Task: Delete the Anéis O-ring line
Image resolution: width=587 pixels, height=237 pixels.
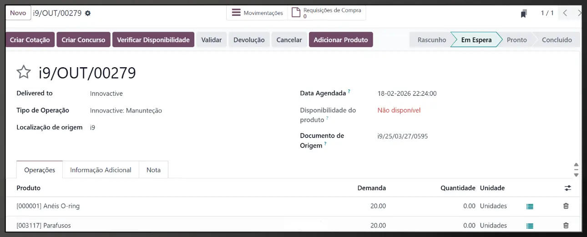Action: tap(566, 206)
